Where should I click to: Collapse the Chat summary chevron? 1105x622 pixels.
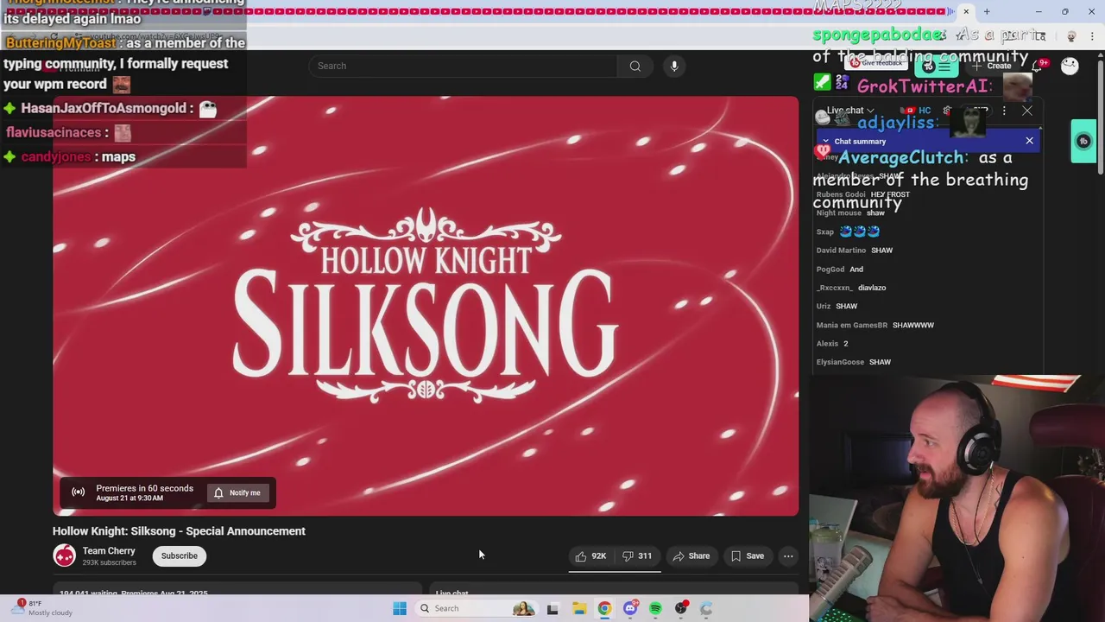coord(825,141)
